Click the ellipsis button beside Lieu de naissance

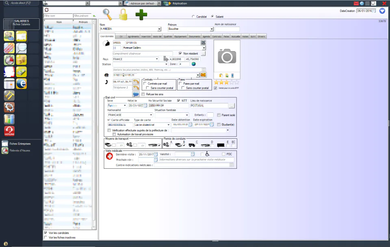232,106
